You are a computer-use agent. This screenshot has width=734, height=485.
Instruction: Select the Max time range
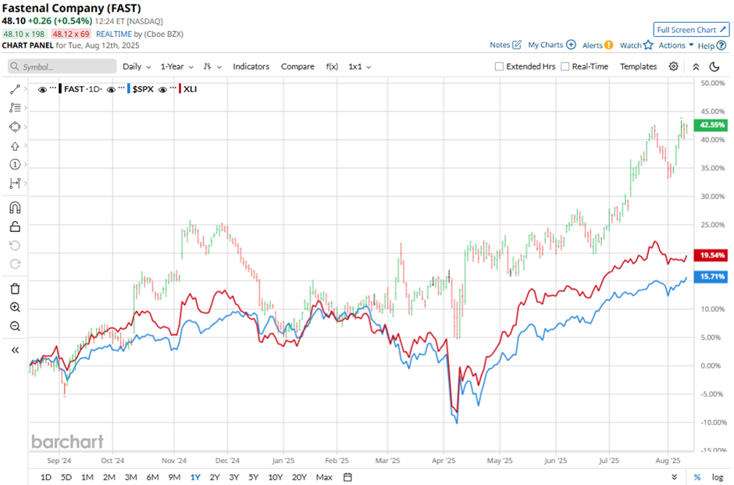324,477
